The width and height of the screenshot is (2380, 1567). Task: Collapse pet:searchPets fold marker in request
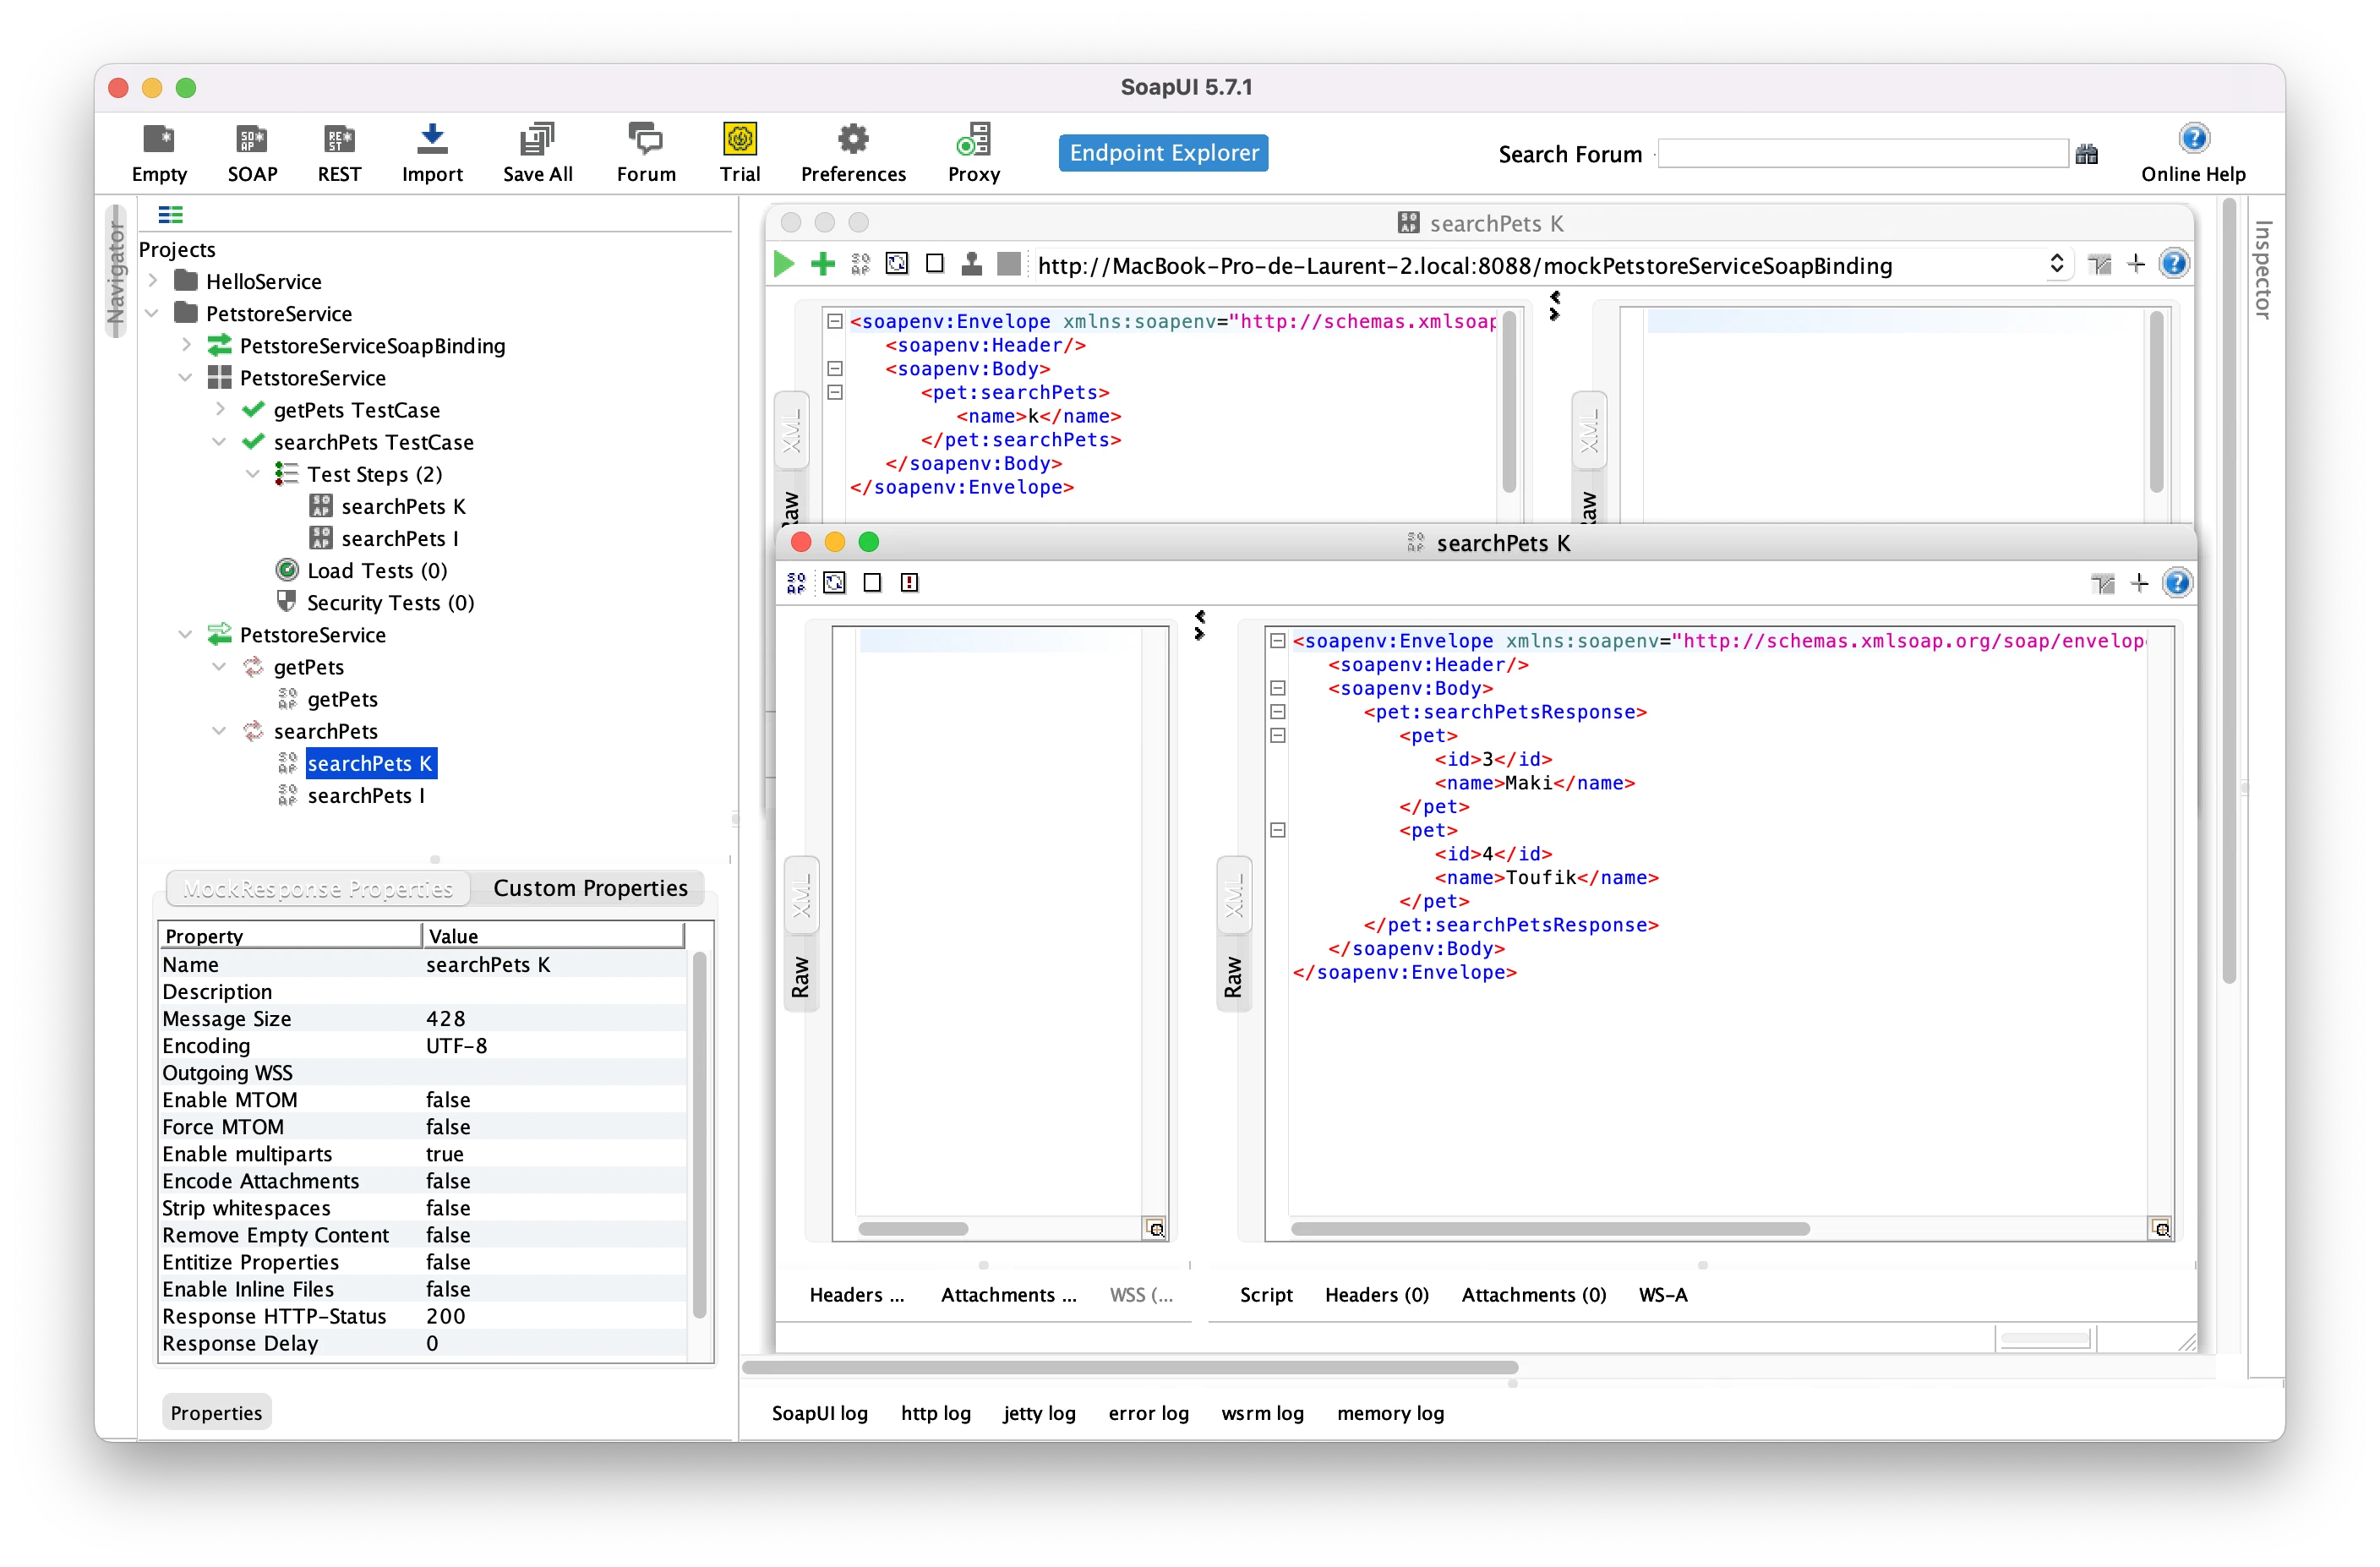tap(835, 392)
